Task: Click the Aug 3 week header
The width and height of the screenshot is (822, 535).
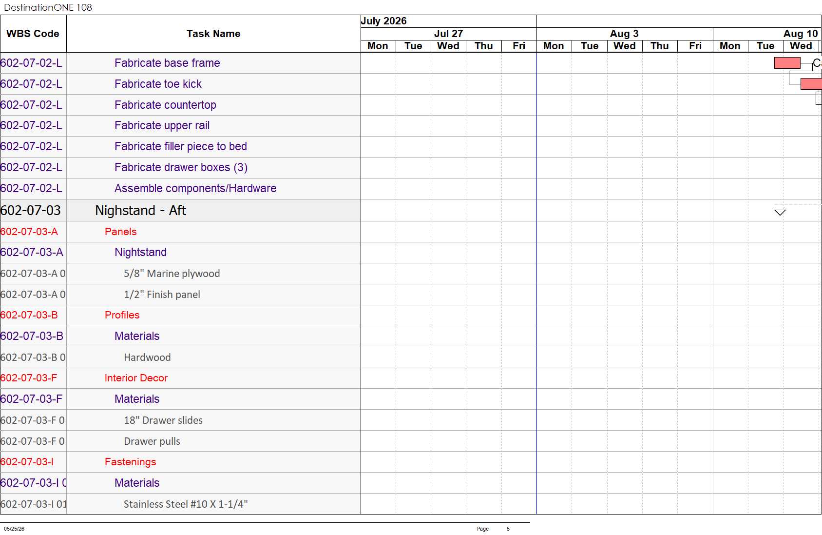Action: [624, 34]
